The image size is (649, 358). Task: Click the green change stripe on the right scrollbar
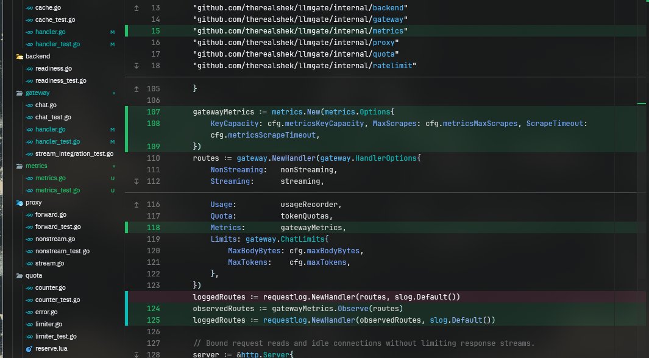[x=642, y=104]
